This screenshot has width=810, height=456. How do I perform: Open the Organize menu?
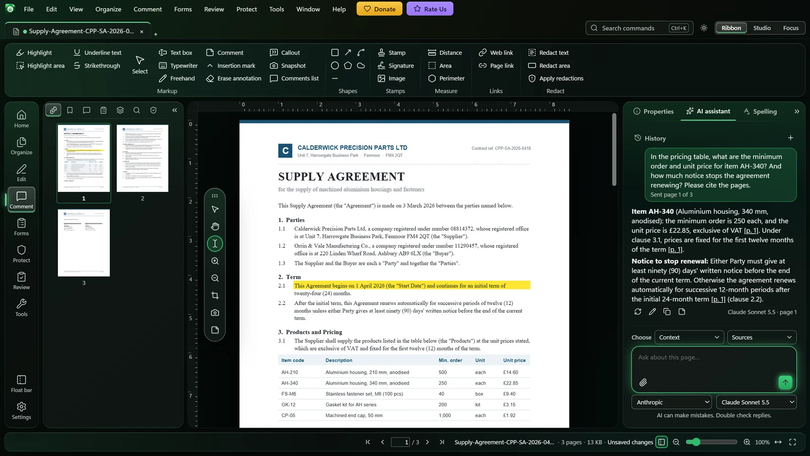point(108,9)
